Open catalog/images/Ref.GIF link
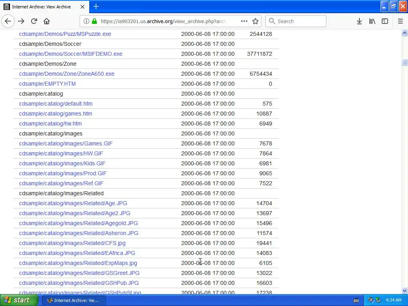This screenshot has height=306, width=408. point(61,183)
